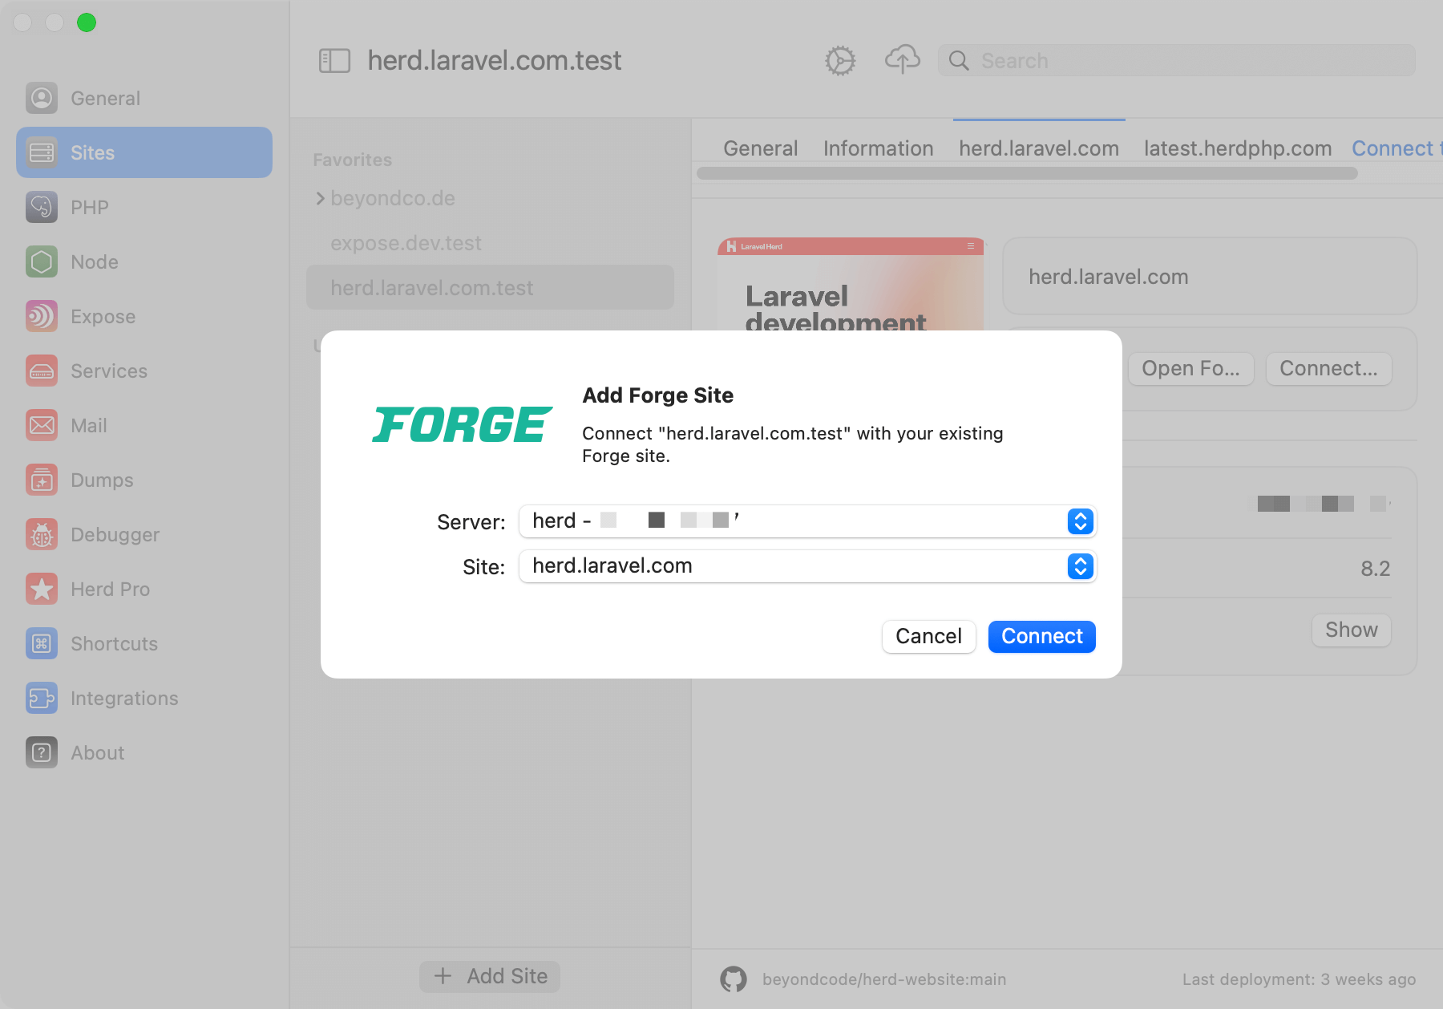Click the Last deployment: 3 weeks ago text

point(1299,979)
